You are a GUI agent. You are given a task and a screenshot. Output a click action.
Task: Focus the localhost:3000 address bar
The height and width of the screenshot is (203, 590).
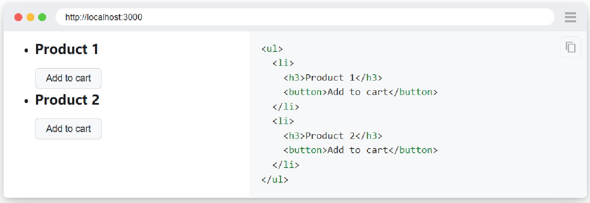point(305,17)
